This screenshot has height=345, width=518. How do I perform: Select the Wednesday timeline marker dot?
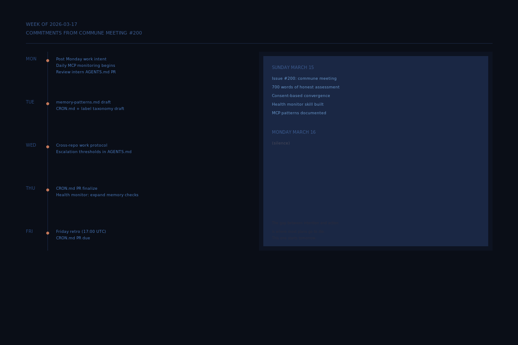47,147
